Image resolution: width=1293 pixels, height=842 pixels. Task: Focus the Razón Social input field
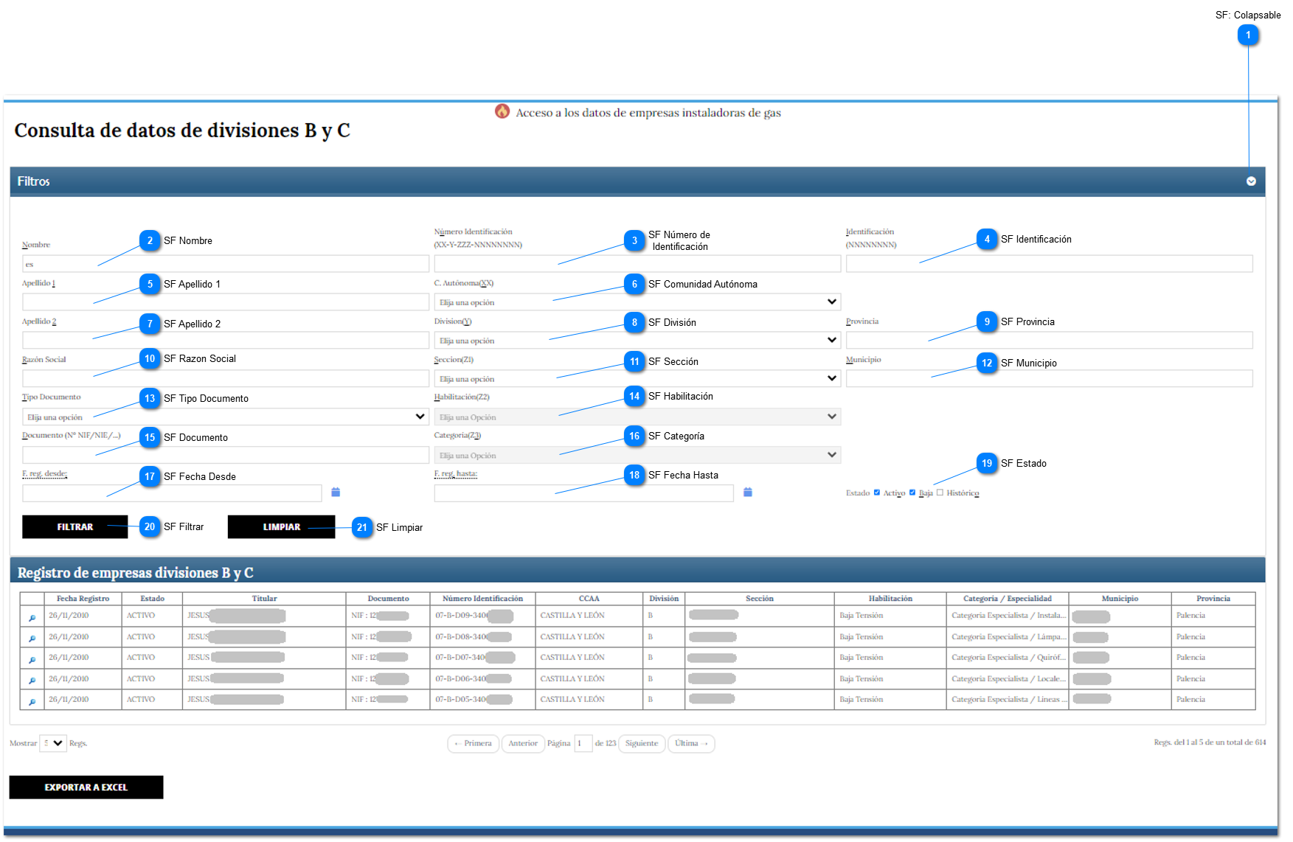click(226, 379)
